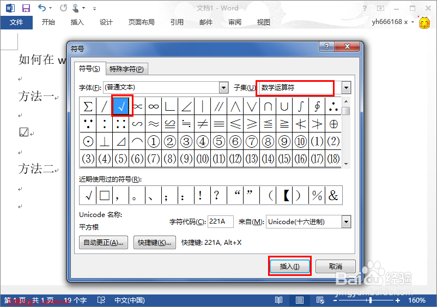Click the user avatar smiley icon

coord(424,22)
